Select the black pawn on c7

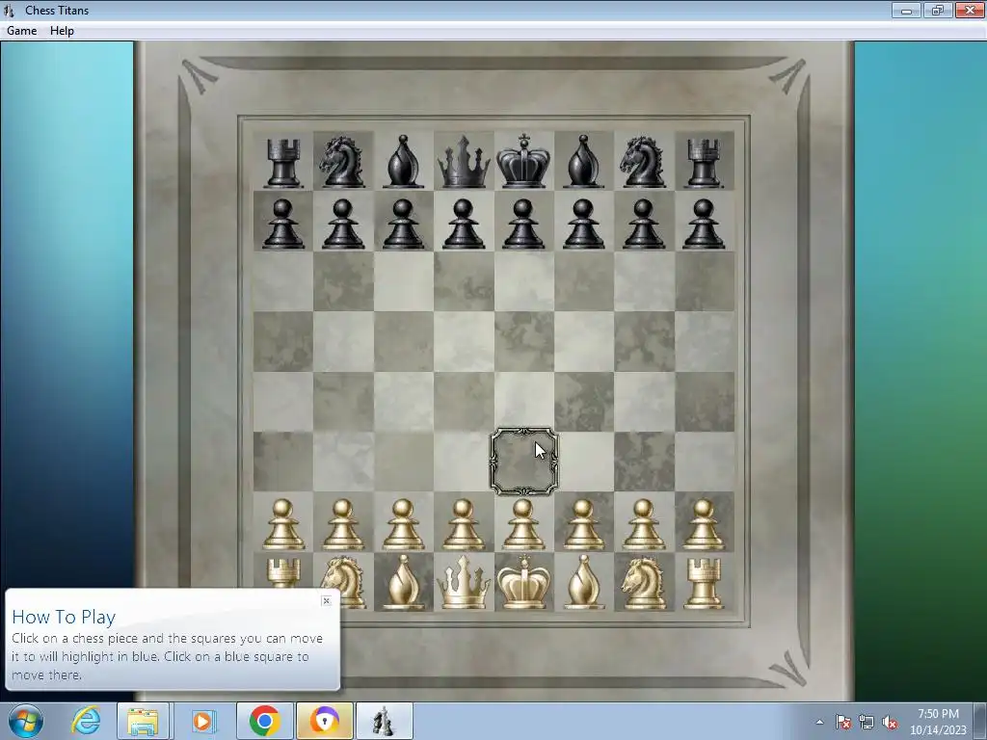[x=403, y=224]
